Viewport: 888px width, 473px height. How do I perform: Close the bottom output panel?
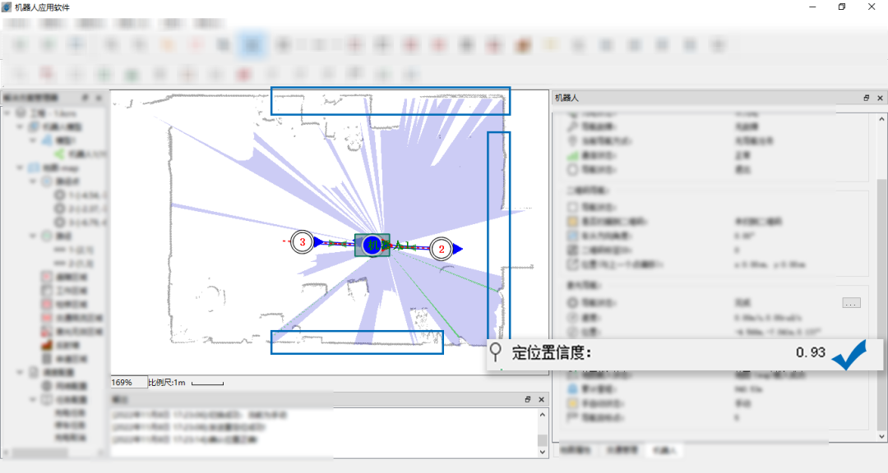coord(541,399)
